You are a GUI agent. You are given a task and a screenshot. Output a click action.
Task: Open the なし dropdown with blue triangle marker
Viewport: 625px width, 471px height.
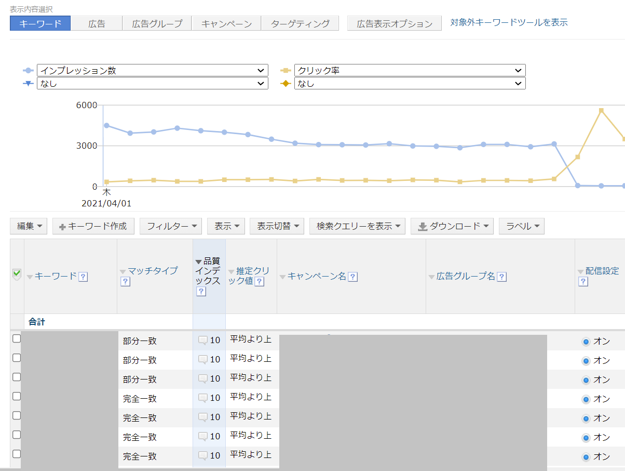point(153,83)
